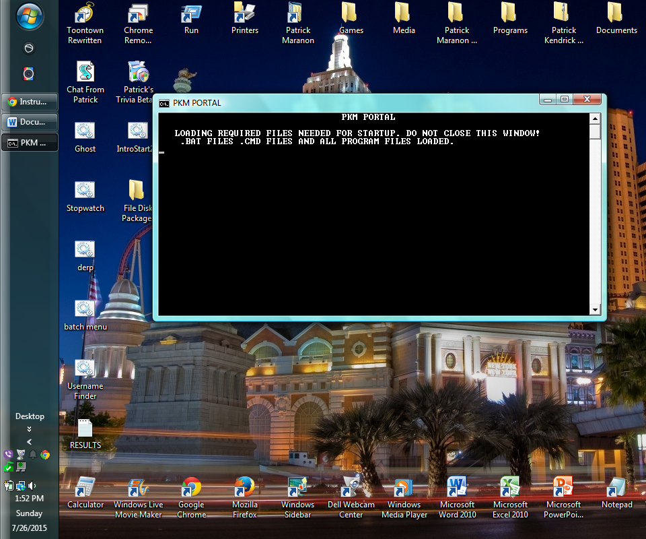Switch to the Docu... Word taskbar entry
646x539 pixels.
click(x=30, y=122)
